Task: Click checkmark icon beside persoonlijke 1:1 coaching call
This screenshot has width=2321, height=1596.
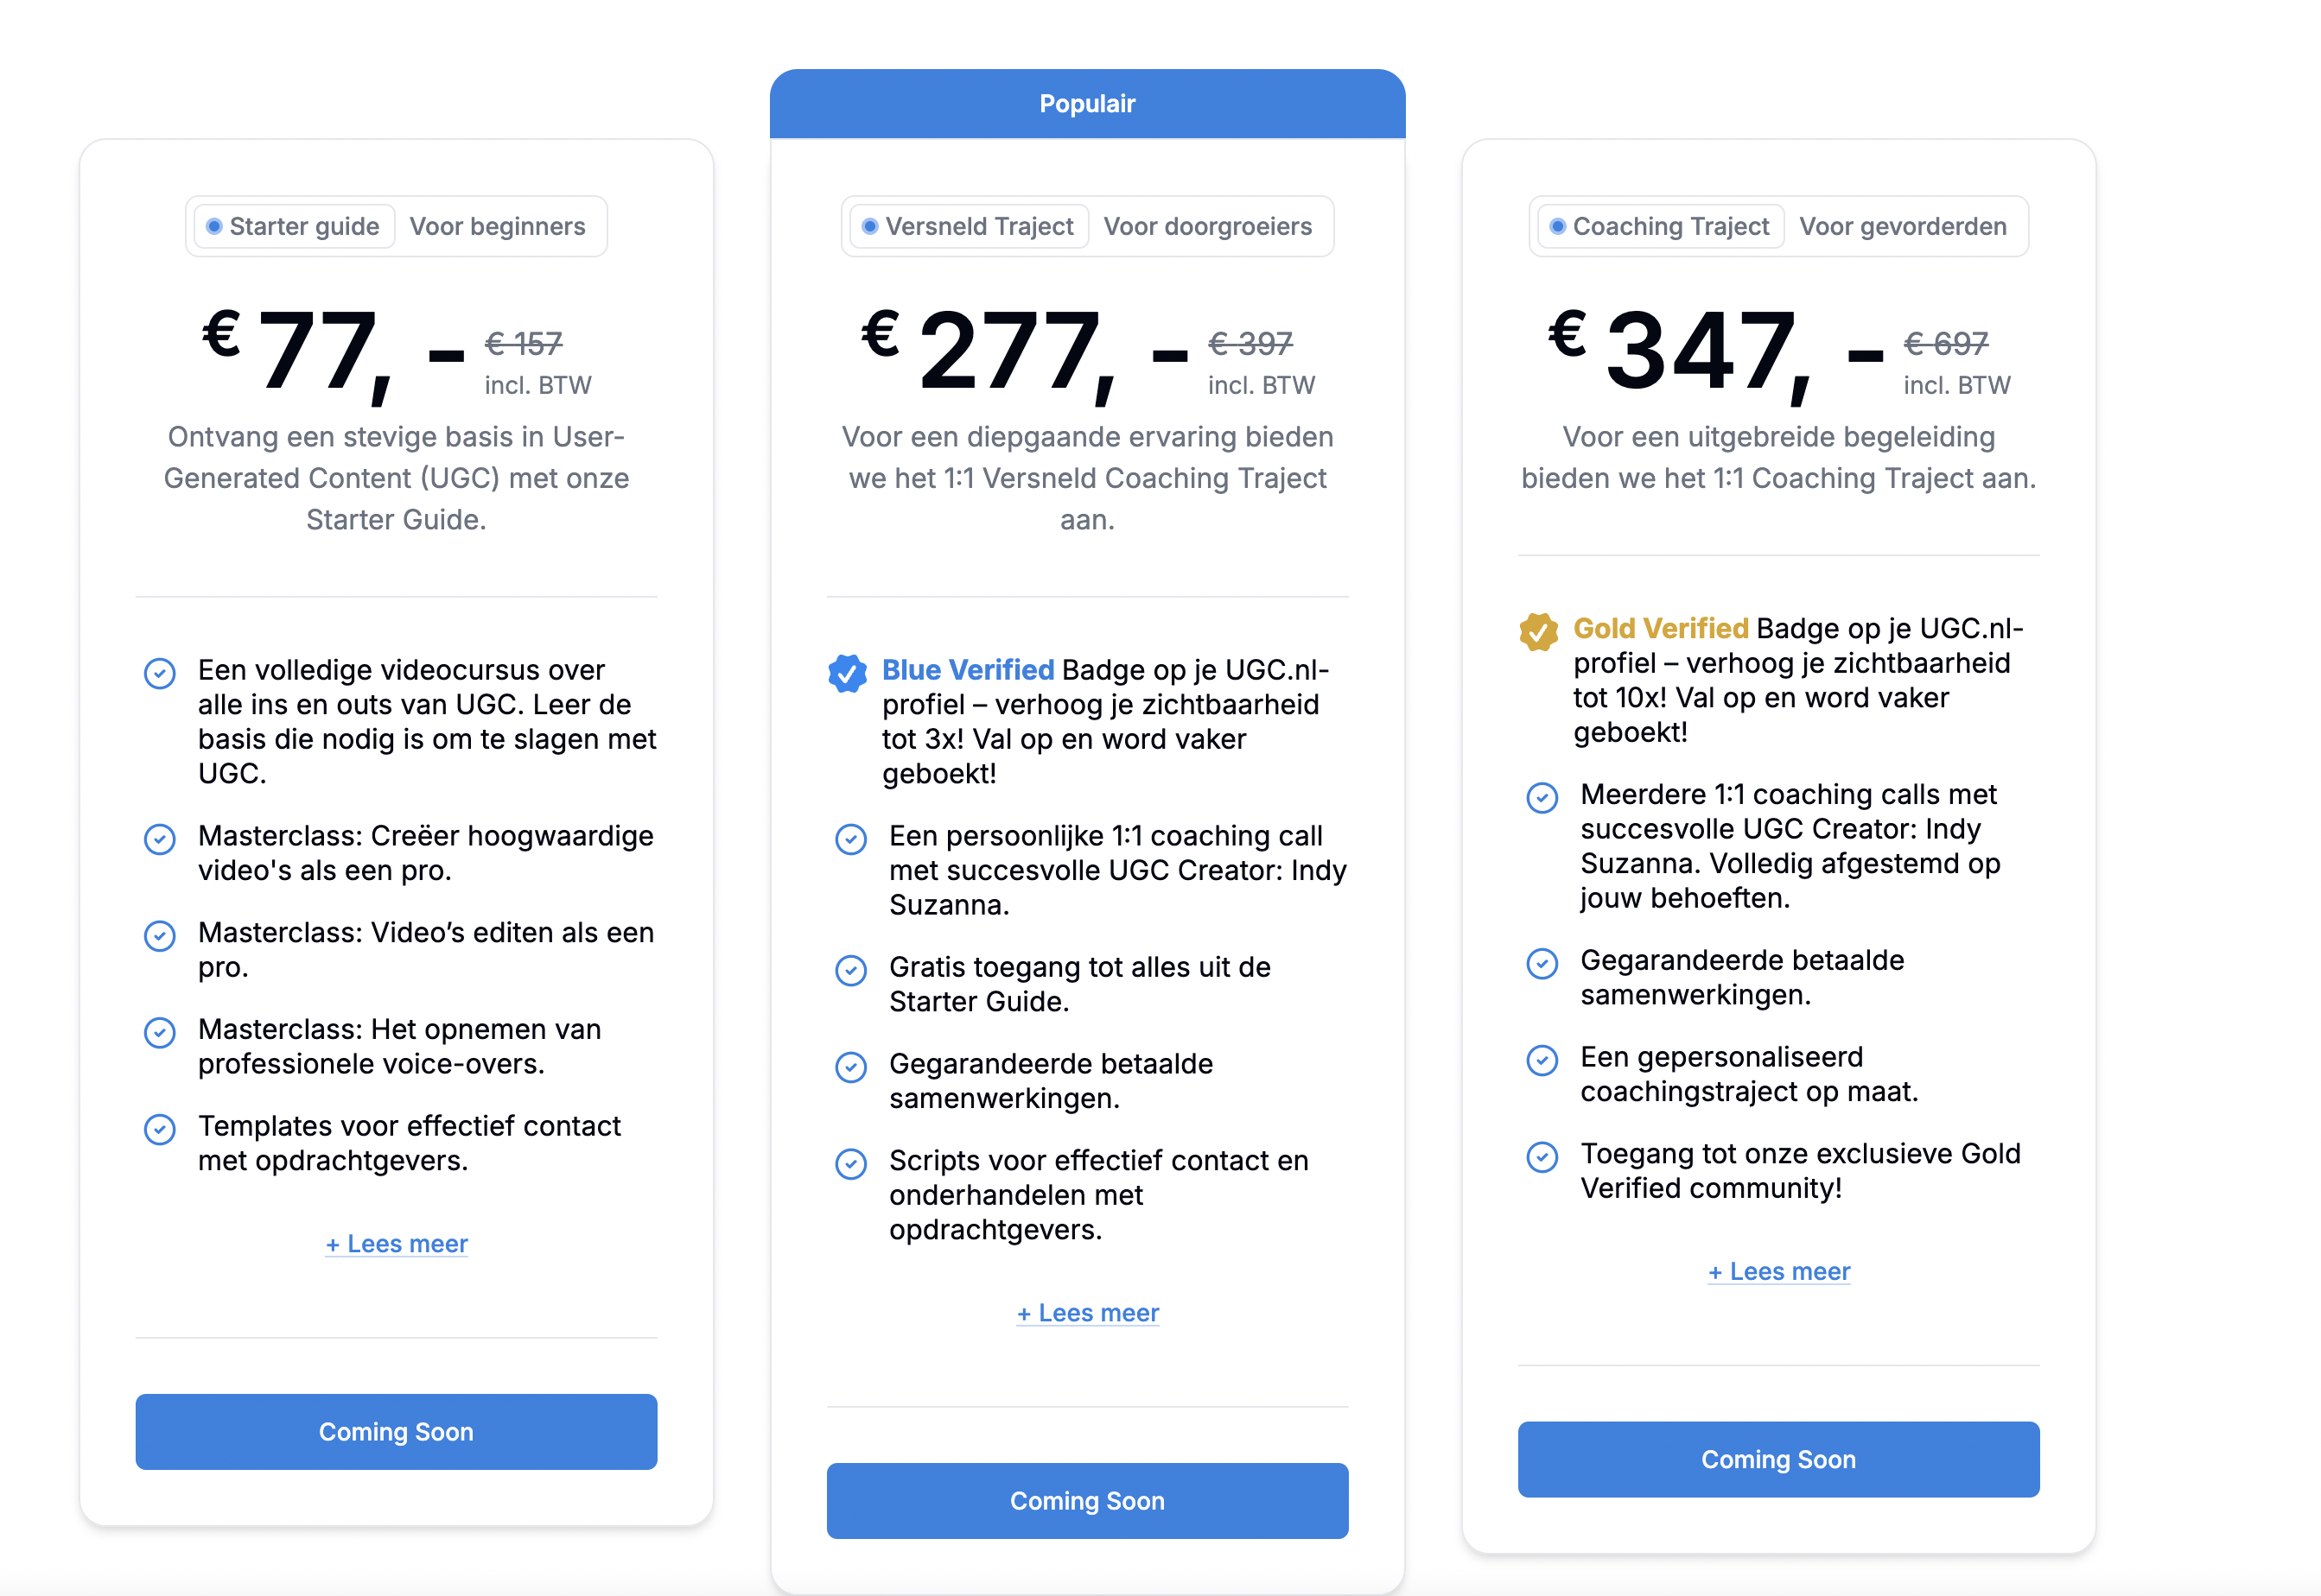Action: [x=850, y=839]
